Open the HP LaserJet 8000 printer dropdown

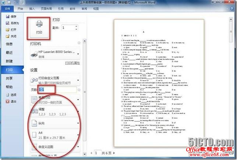[55, 54]
